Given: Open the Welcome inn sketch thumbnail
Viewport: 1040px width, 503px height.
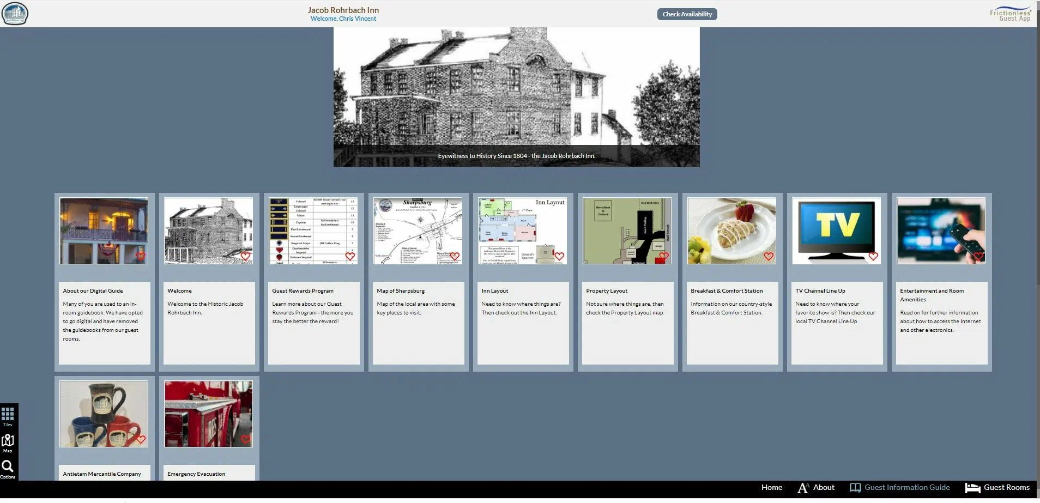Looking at the screenshot, I should click(208, 231).
